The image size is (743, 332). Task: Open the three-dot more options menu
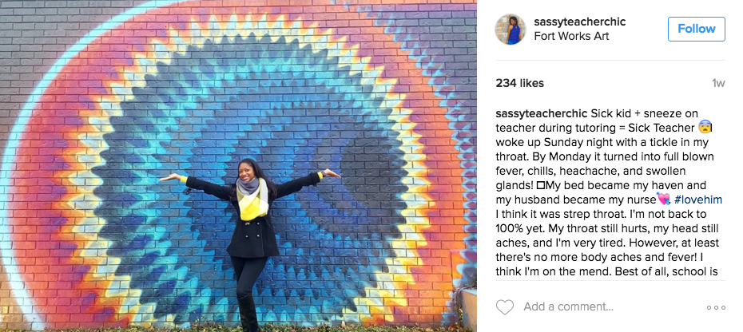point(716,307)
